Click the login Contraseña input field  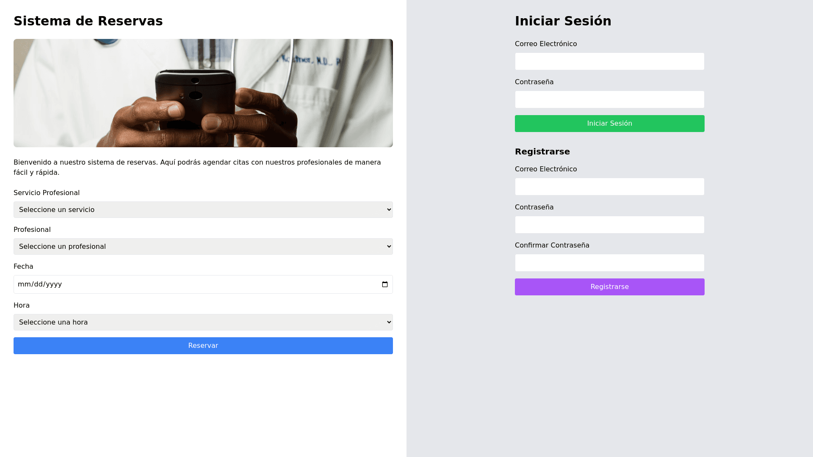point(609,99)
